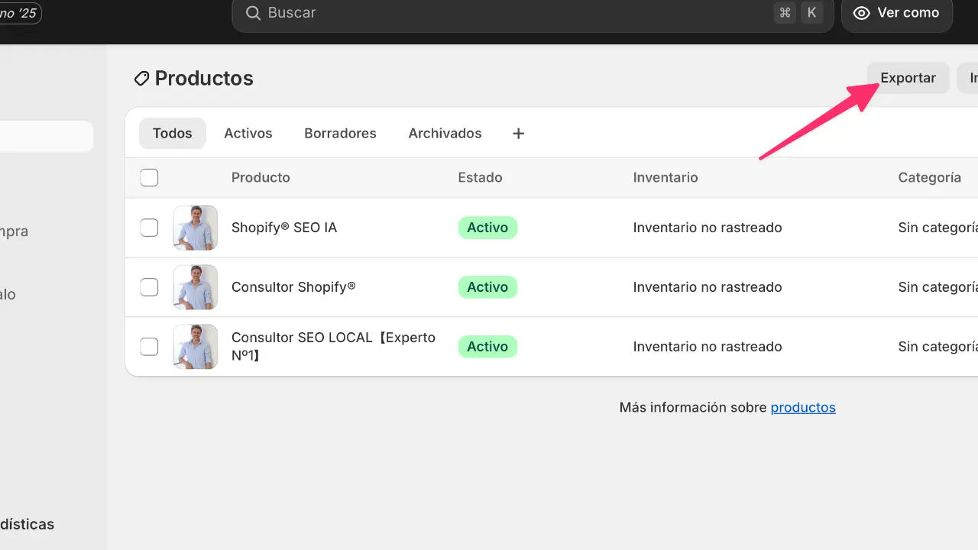978x550 pixels.
Task: Click the Shopify® SEO IA product thumbnail
Action: tap(195, 227)
